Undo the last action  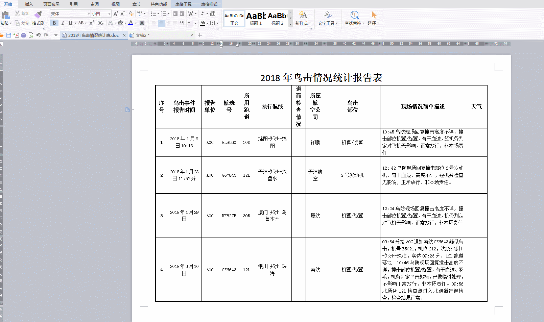pos(38,35)
